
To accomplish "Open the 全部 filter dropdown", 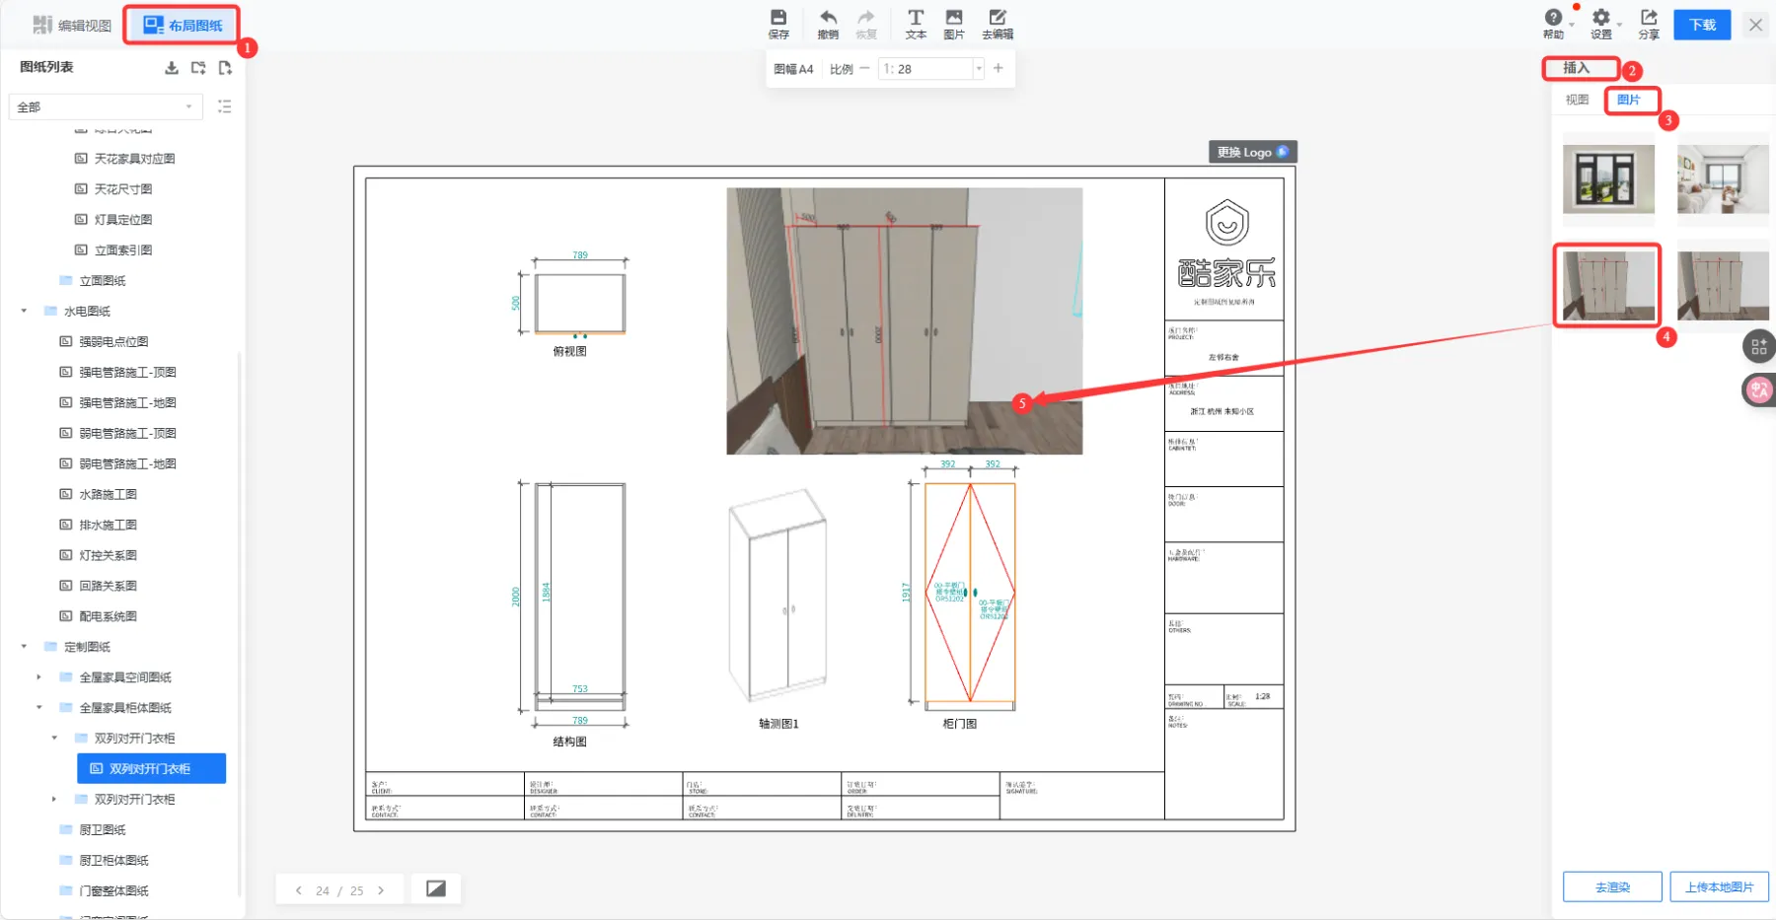I will [105, 106].
